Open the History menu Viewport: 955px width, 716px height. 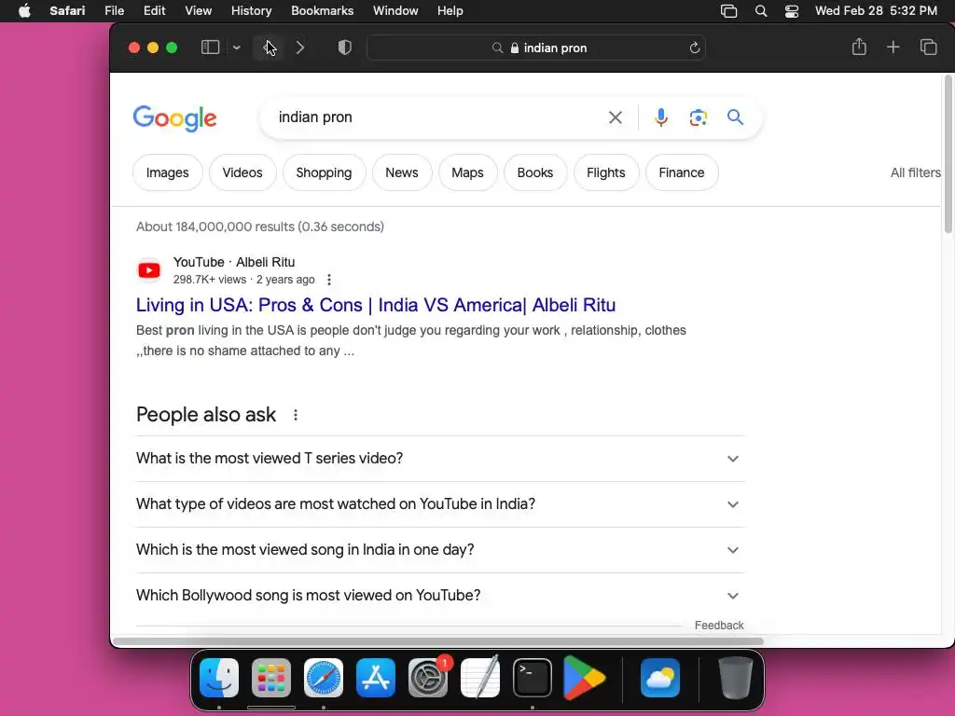click(251, 11)
